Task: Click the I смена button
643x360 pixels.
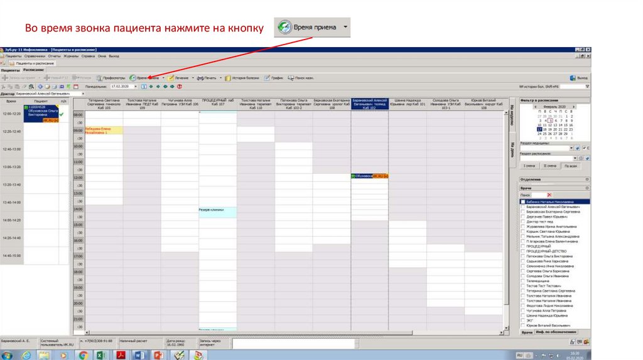Action: click(x=529, y=166)
